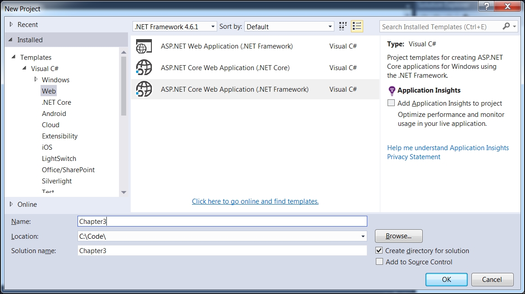
Task: Collapse the Installed section
Action: tap(10, 40)
